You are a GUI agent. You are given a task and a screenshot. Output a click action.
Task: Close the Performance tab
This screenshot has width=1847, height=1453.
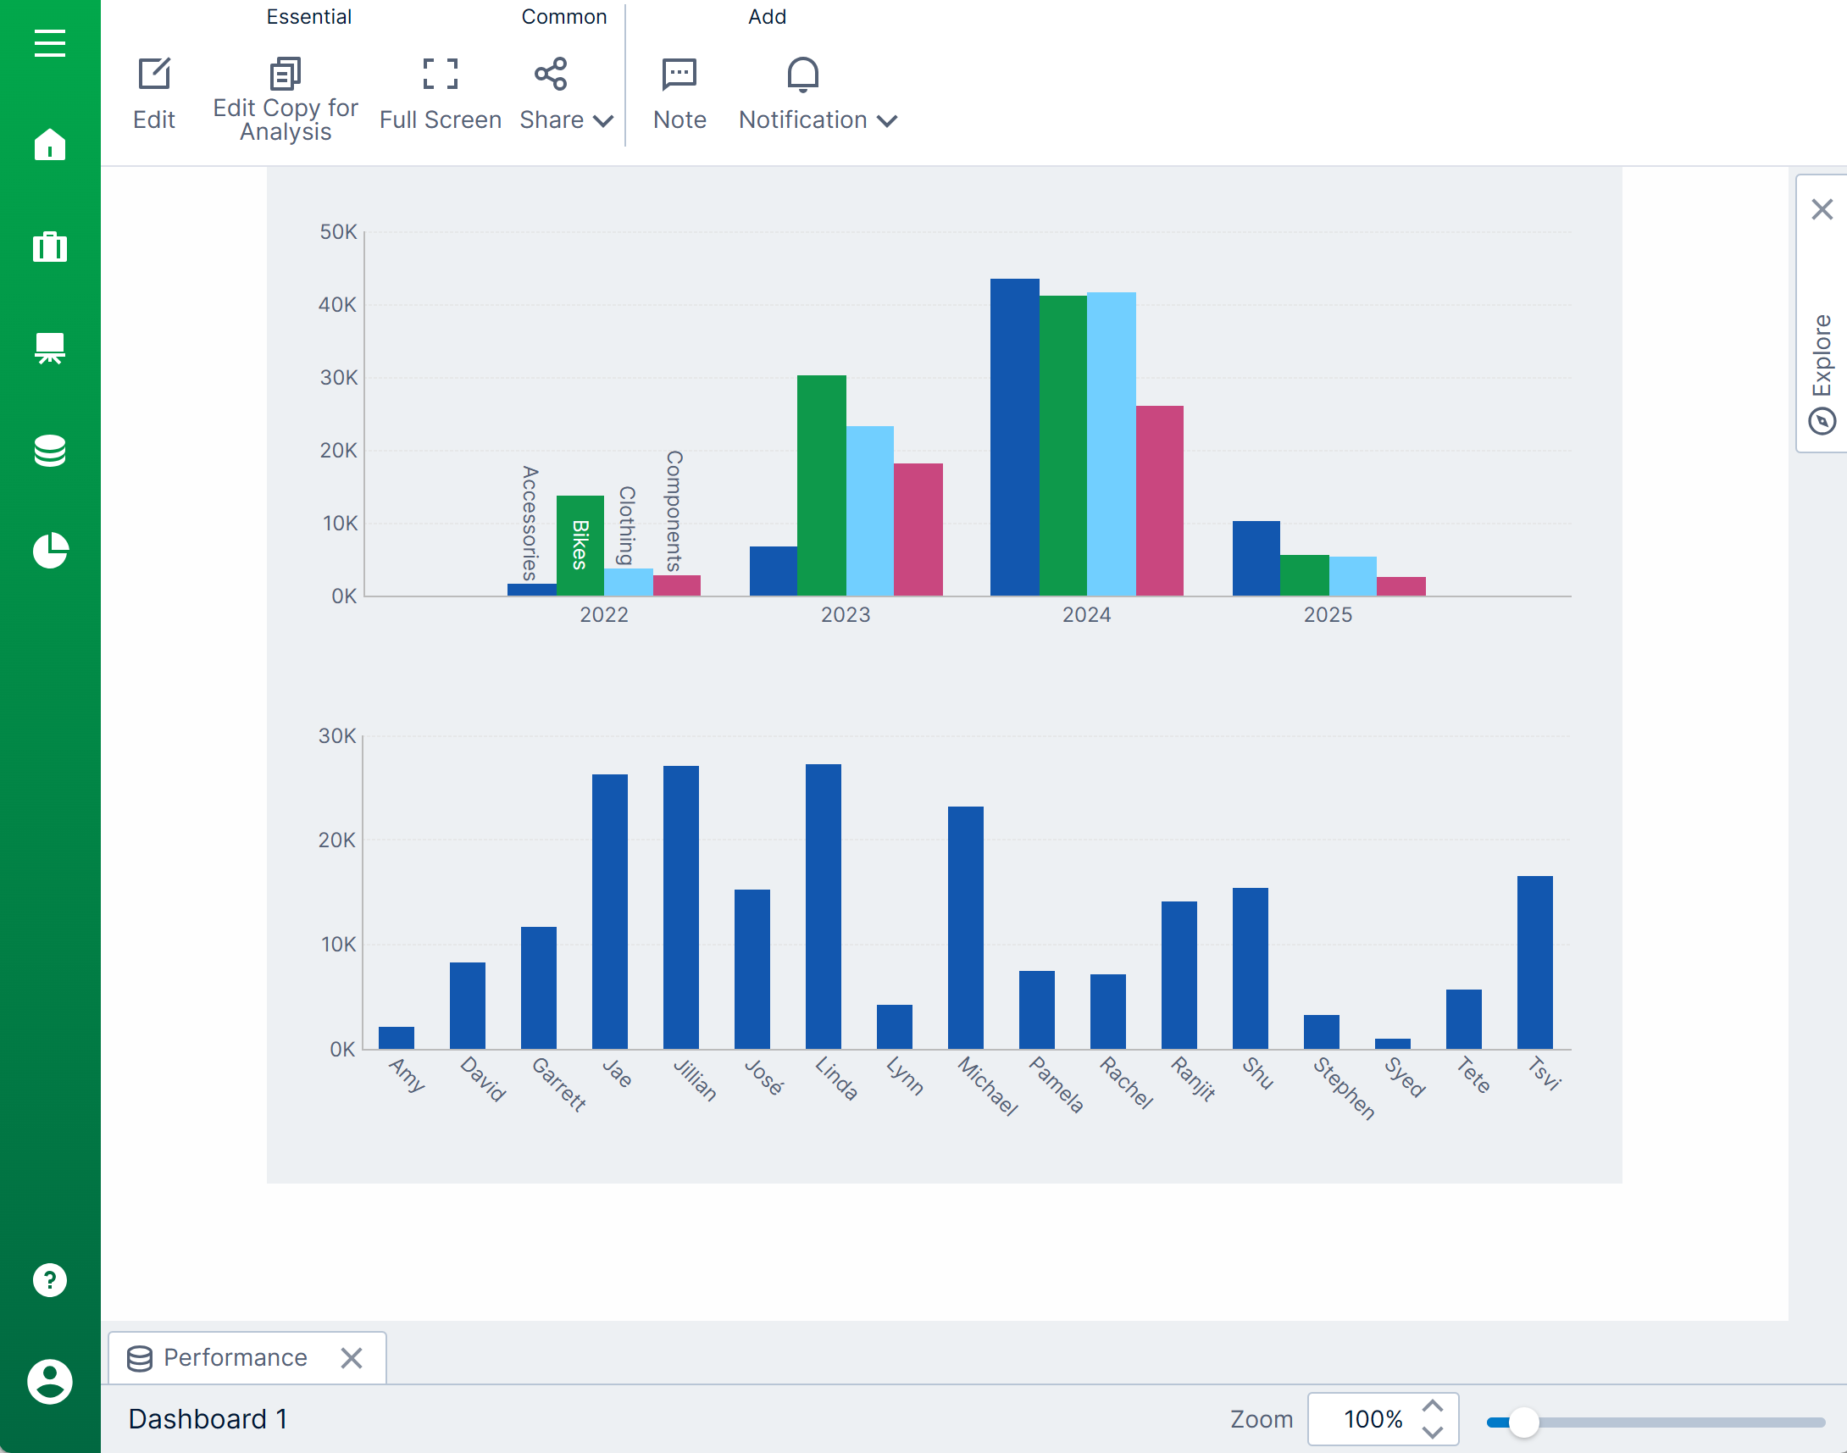(352, 1358)
